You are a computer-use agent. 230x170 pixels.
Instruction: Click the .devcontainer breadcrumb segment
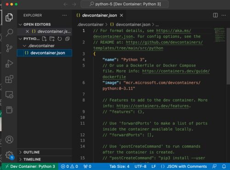pyautogui.click(x=91, y=25)
